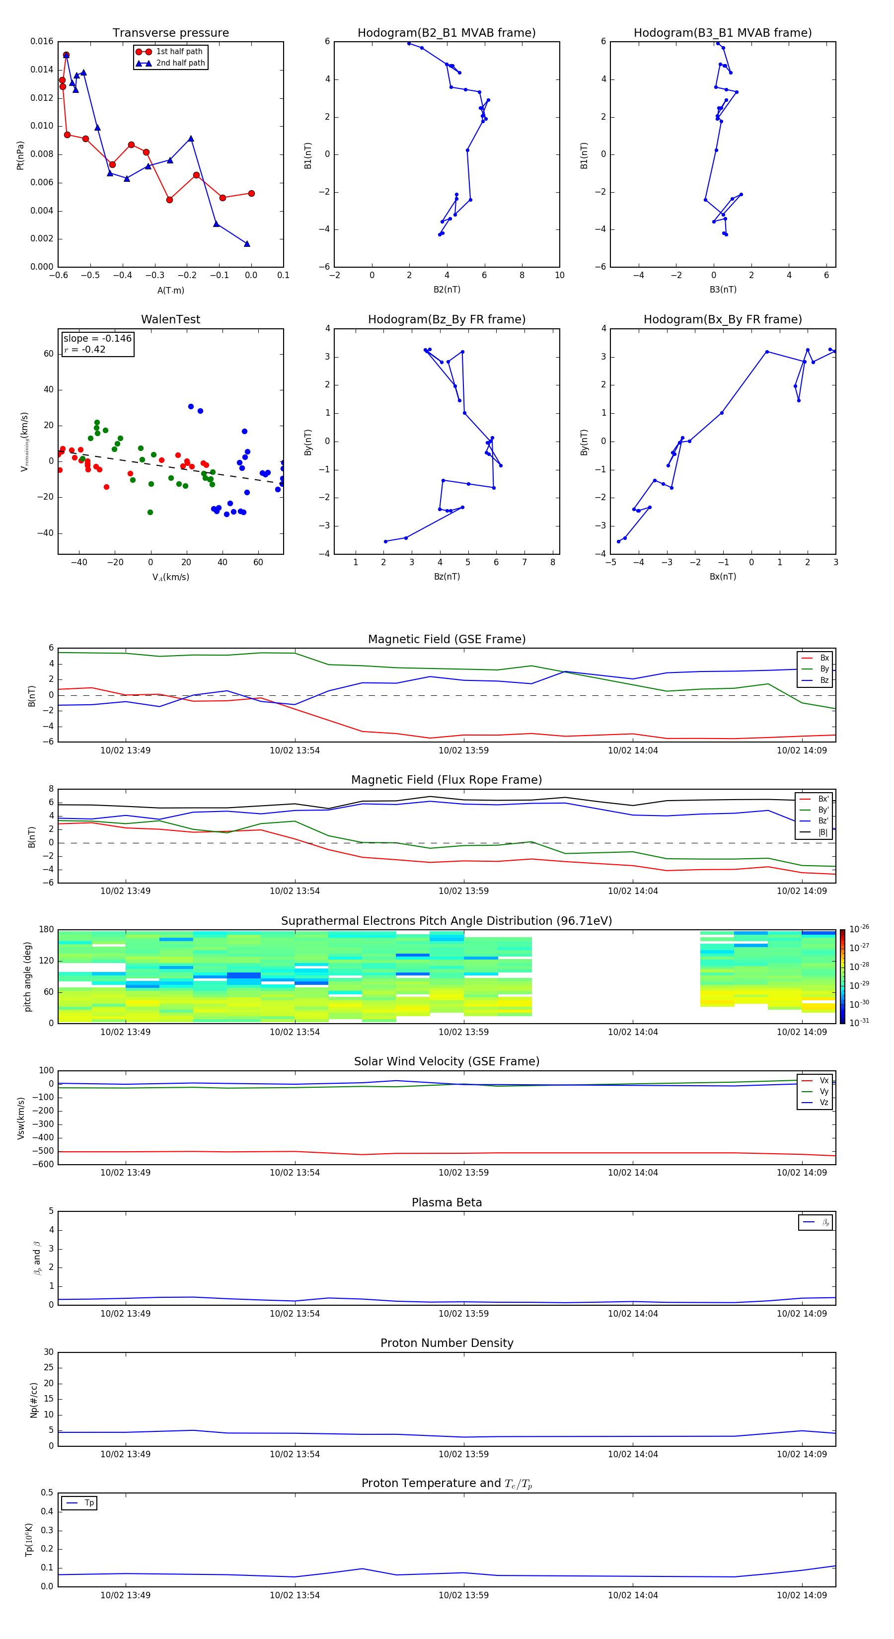Viewport: 894px width, 1639px height.
Task: Click the "Plasma Beta" plot title
Action: 447,1202
